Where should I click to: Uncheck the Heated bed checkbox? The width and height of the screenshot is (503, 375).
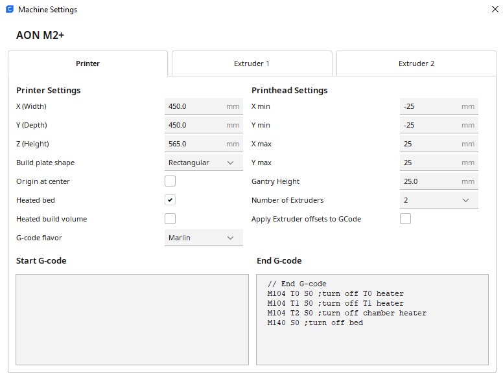point(170,200)
